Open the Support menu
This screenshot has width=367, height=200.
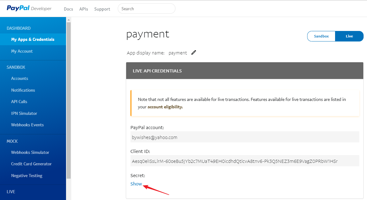click(x=102, y=9)
